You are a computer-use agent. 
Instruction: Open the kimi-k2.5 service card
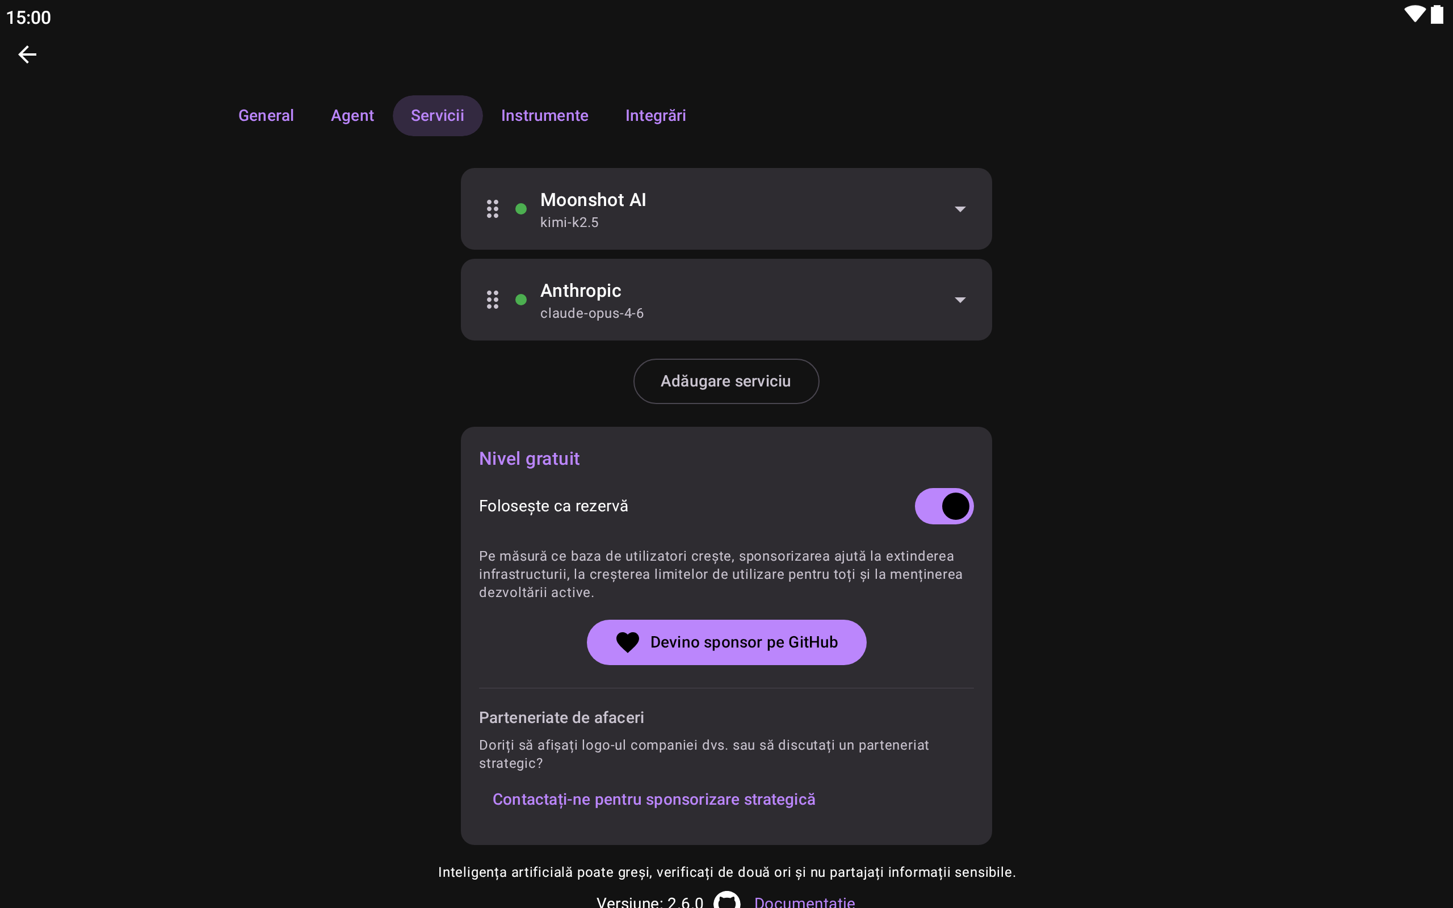coord(726,209)
